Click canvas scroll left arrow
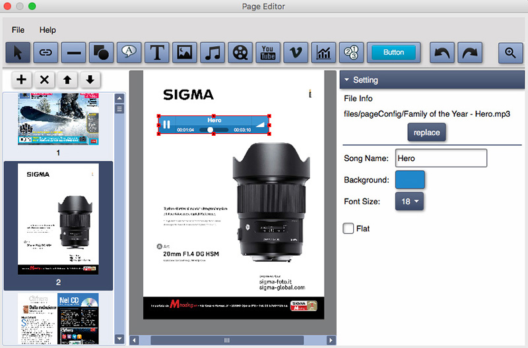This screenshot has height=348, width=528. [135, 340]
